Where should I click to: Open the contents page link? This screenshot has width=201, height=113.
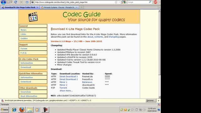pyautogui.click(x=99, y=37)
